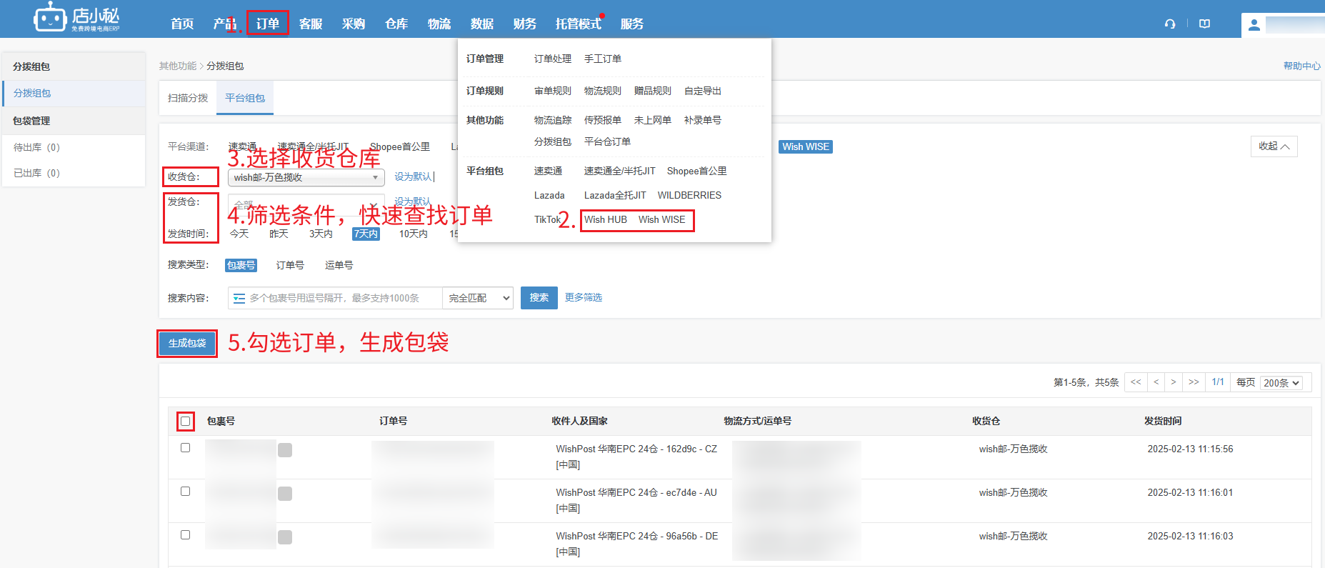This screenshot has height=568, width=1325.
Task: Select Wish HUB in the dropdown menu
Action: tap(606, 219)
